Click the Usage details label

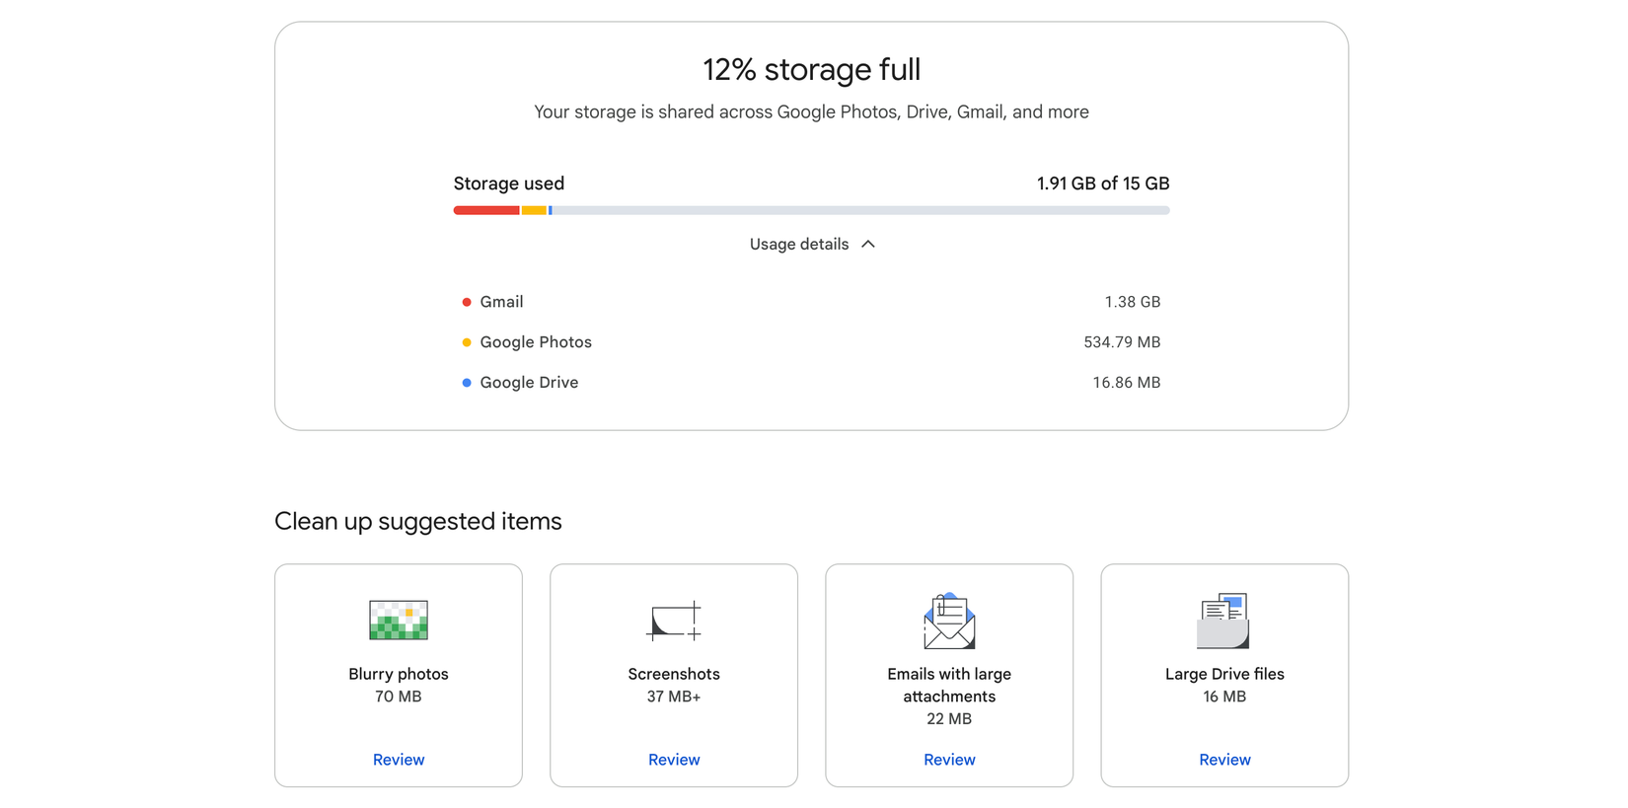point(798,244)
